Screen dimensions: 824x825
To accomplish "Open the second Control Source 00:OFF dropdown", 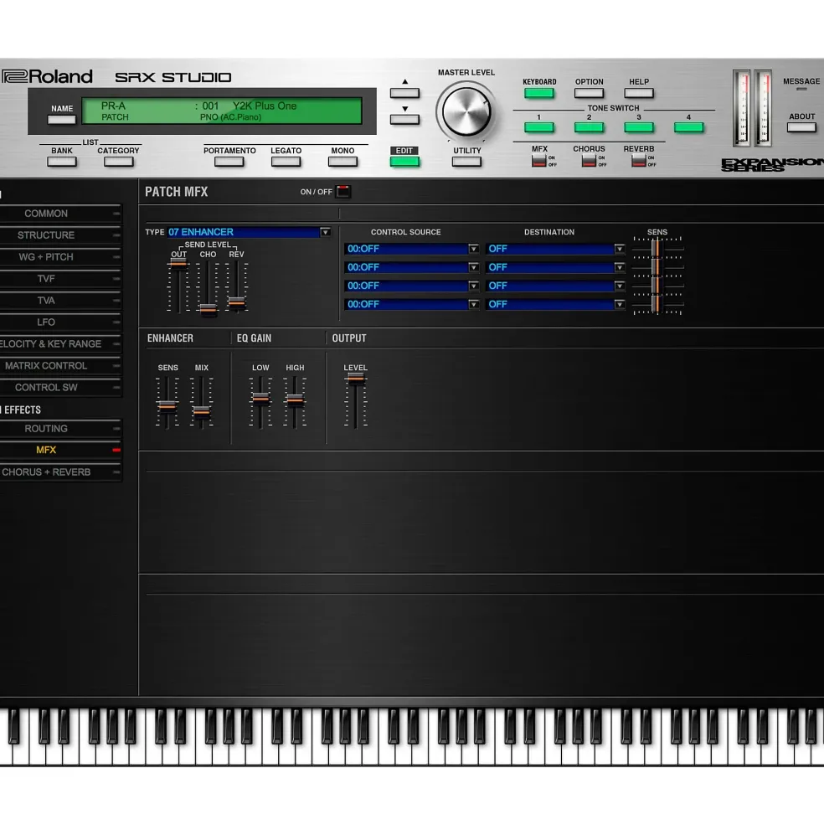I will tap(411, 266).
